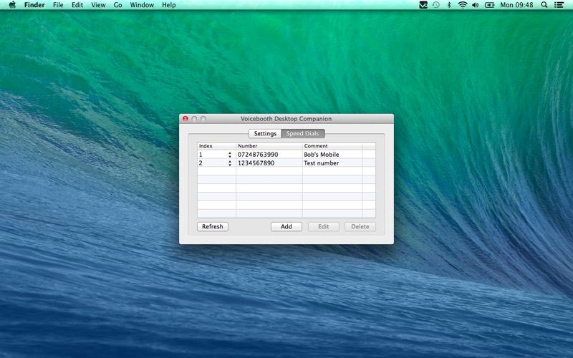Open the battery status icon

(489, 5)
